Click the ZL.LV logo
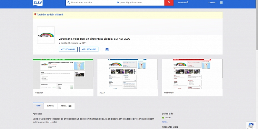 [x=37, y=3]
